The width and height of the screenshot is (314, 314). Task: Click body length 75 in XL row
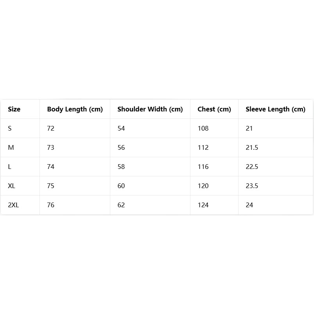[x=51, y=186]
